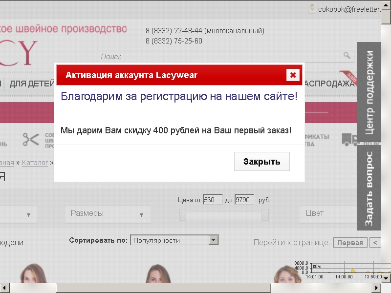Focus the Поиск search field
The width and height of the screenshot is (391, 293).
(x=225, y=56)
